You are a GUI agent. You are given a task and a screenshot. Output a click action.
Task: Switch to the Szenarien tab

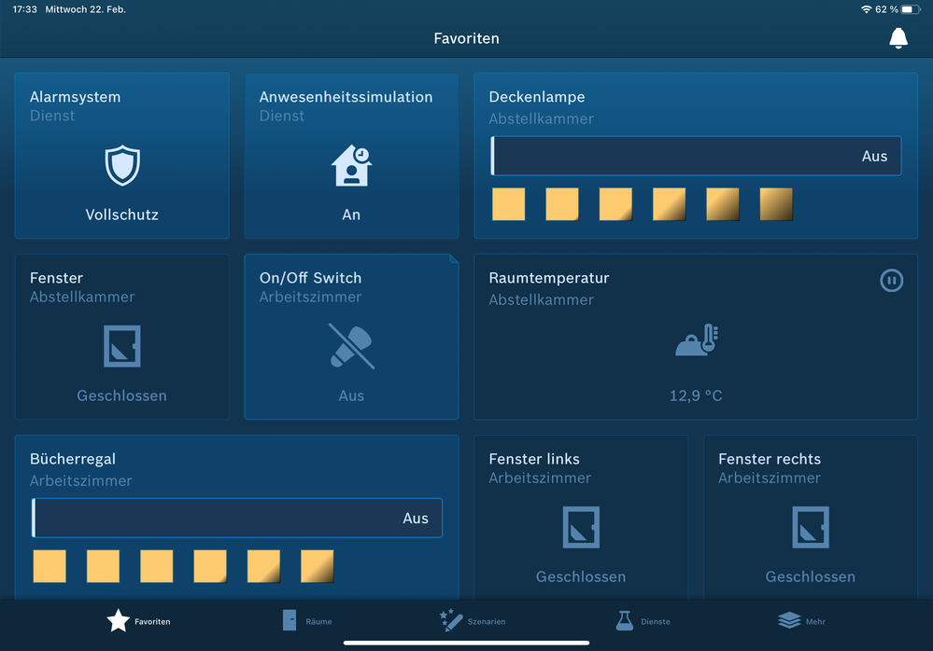[473, 621]
